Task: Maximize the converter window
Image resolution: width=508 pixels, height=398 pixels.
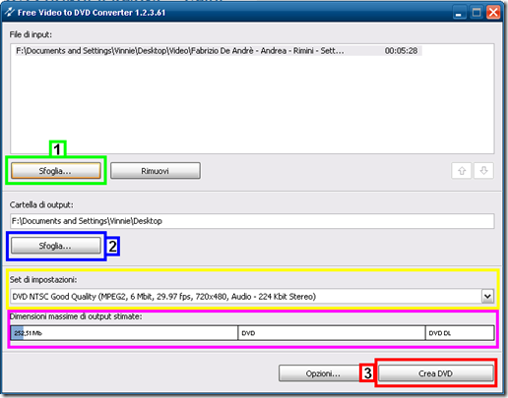Action: click(x=476, y=13)
